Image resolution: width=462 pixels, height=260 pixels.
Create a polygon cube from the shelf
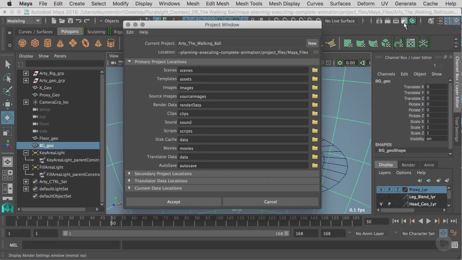(35, 43)
